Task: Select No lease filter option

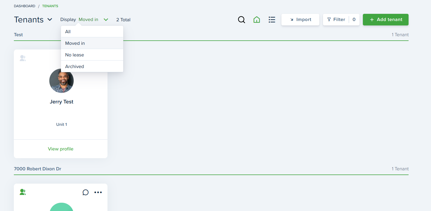Action: click(x=92, y=55)
